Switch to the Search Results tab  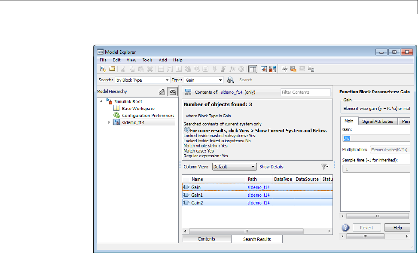click(x=257, y=239)
